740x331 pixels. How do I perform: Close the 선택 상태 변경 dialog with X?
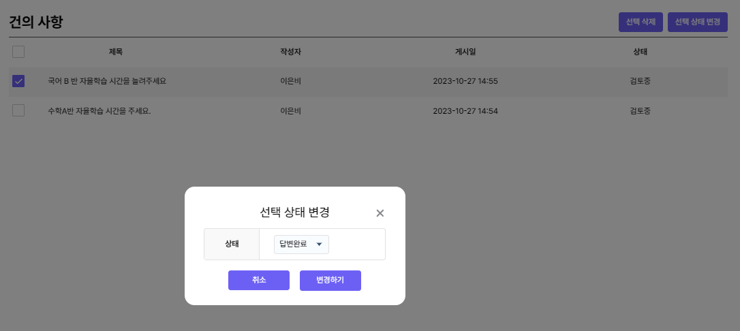click(380, 213)
